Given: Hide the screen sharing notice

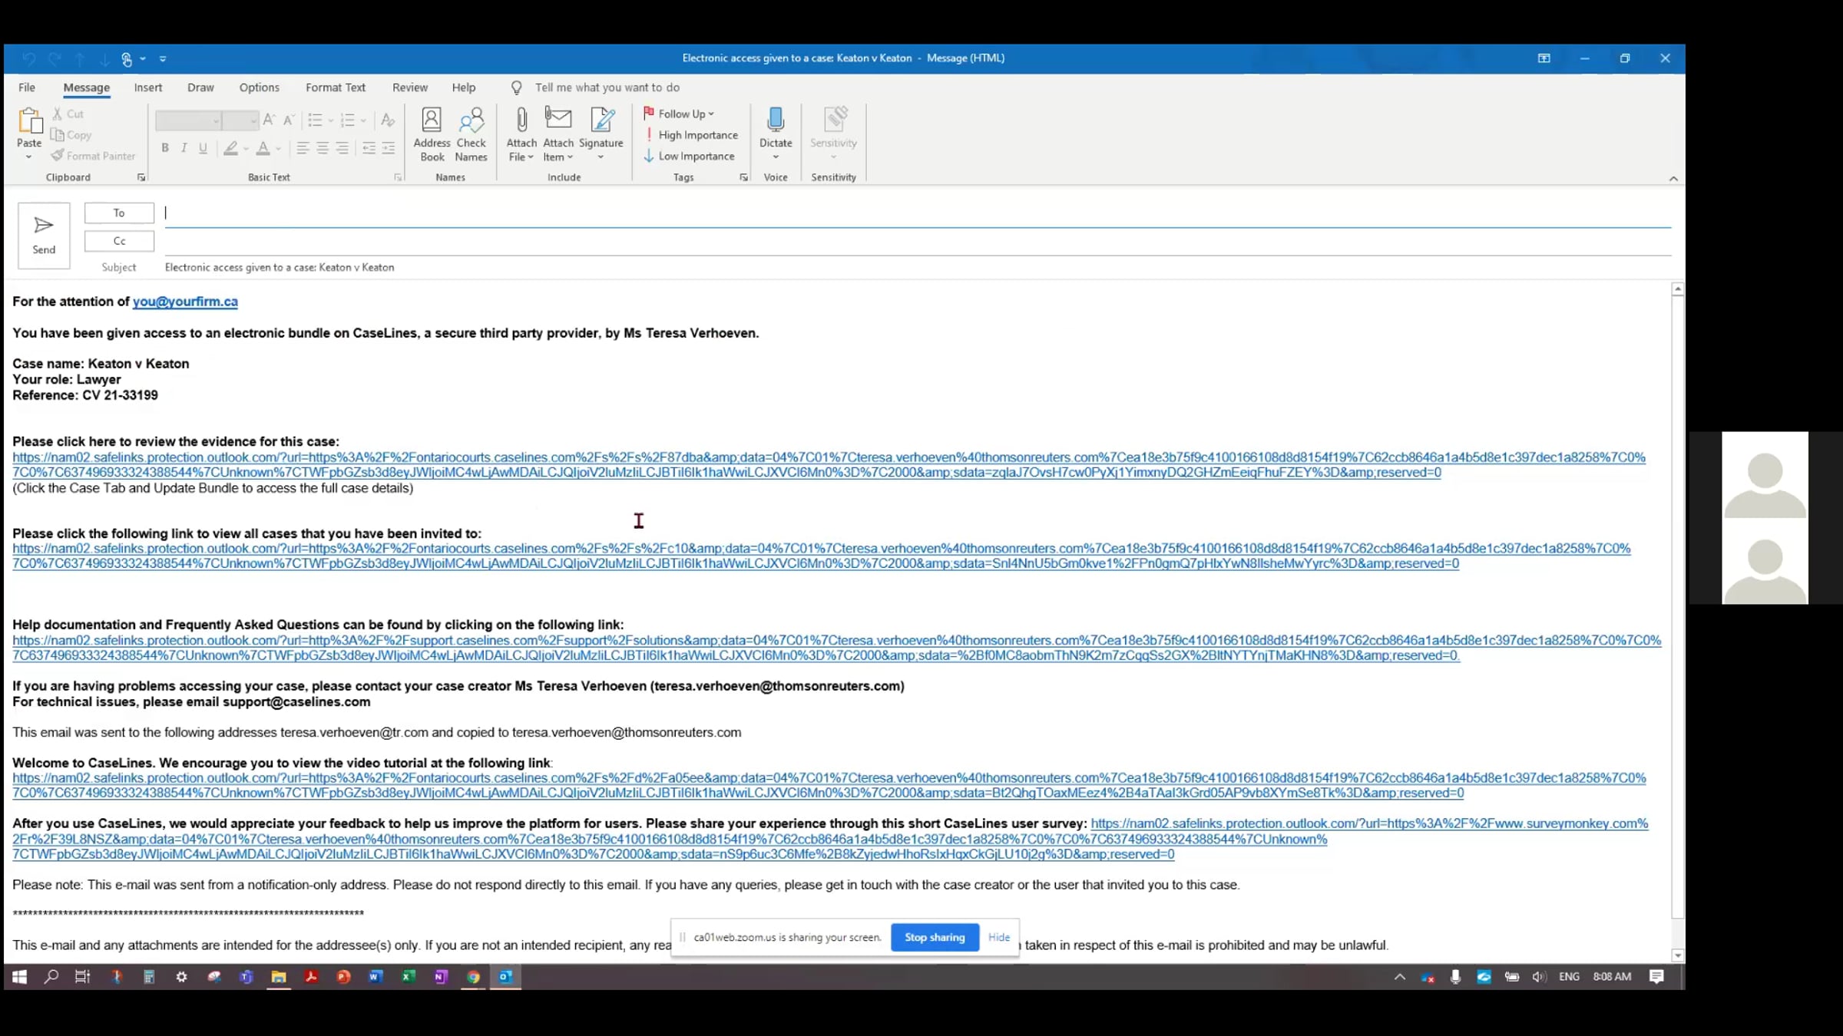Looking at the screenshot, I should [999, 937].
